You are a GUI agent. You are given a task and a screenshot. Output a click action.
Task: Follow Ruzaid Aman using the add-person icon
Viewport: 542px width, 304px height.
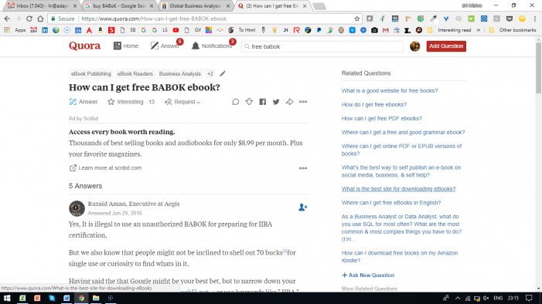click(x=302, y=207)
